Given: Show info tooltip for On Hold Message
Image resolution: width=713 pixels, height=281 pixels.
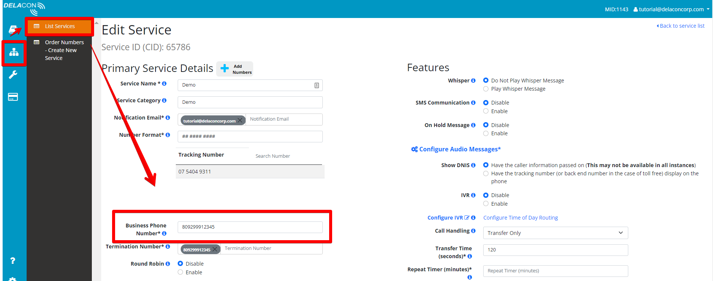Looking at the screenshot, I should coord(473,125).
